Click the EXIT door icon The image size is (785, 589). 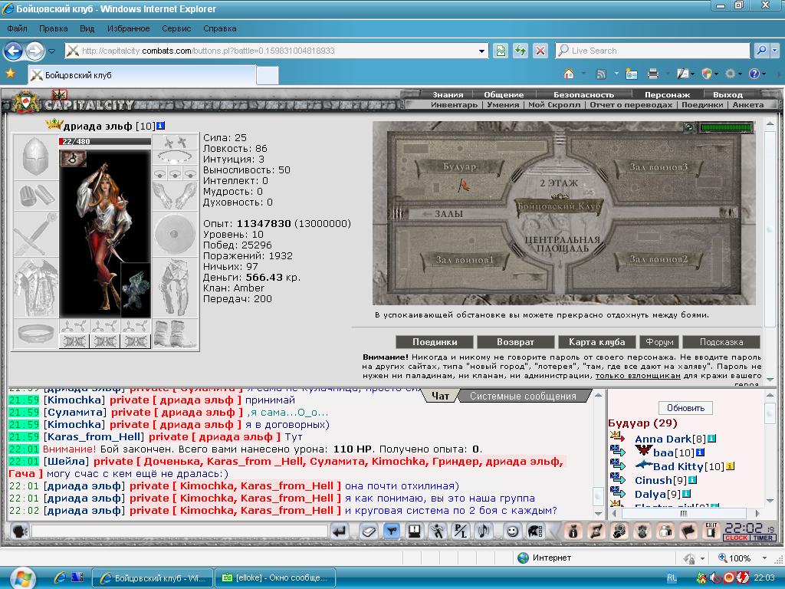point(711,531)
